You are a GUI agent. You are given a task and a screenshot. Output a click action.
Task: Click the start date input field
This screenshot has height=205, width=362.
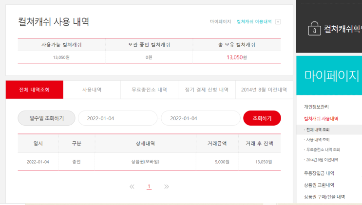[117, 118]
